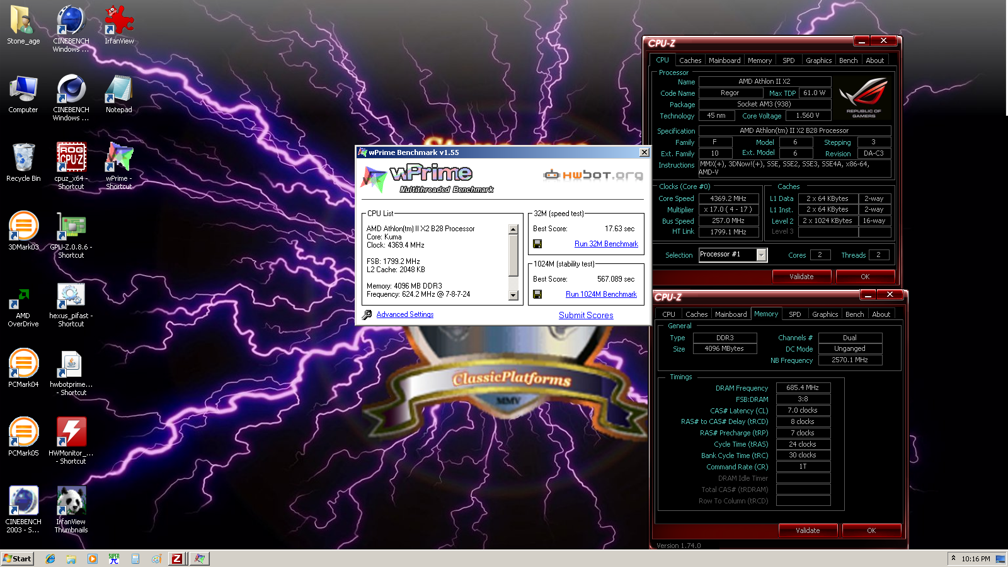1008x567 pixels.
Task: Open Bench tab in upper CPU-Z window
Action: coord(849,60)
